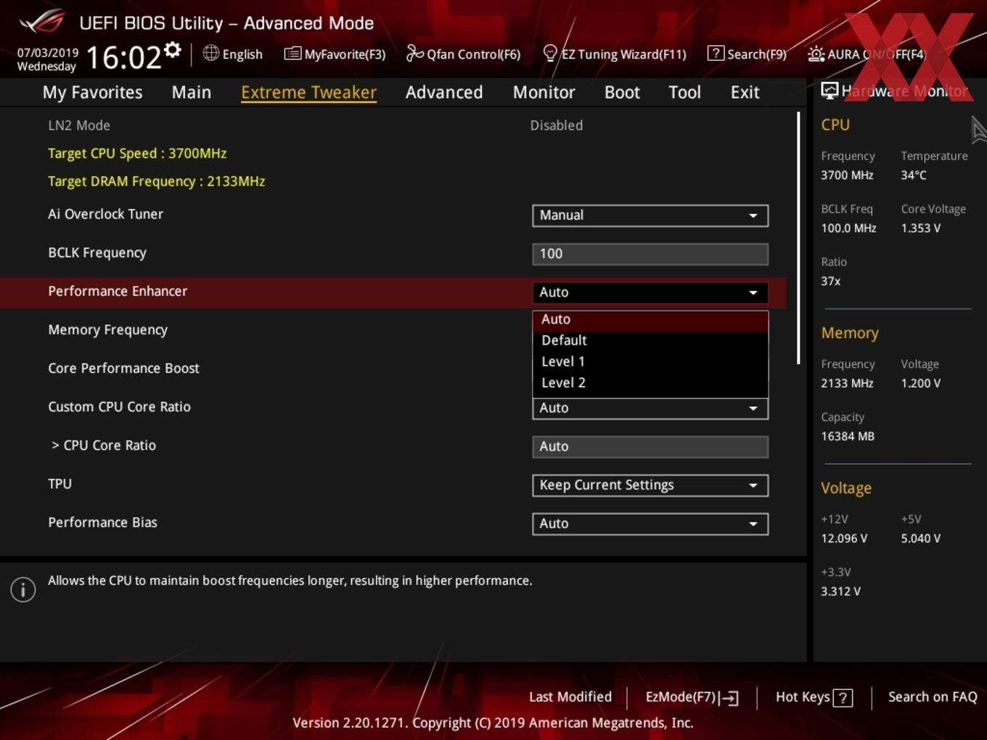This screenshot has height=740, width=987.
Task: Click Search on FAQ link
Action: [x=933, y=697]
